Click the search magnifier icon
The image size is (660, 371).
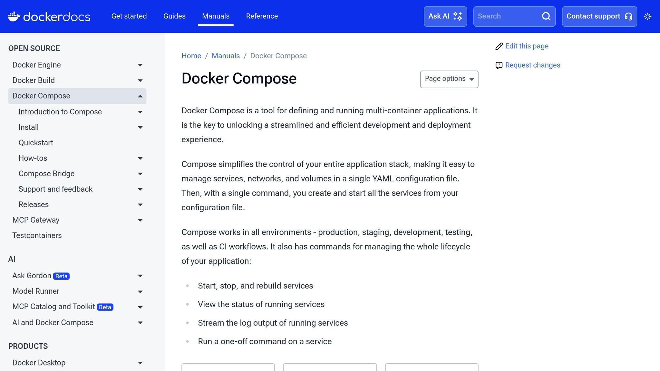click(546, 16)
